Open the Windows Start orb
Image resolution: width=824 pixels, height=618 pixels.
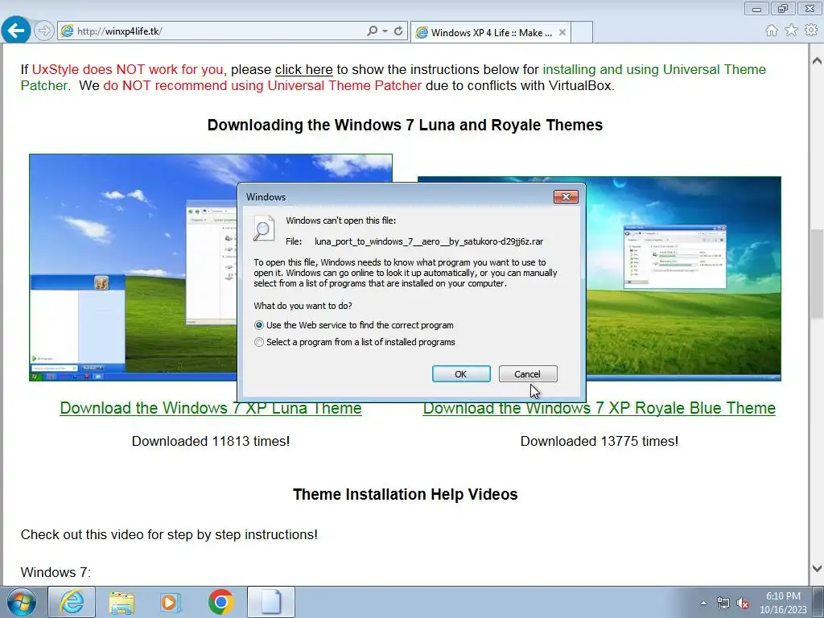22,602
